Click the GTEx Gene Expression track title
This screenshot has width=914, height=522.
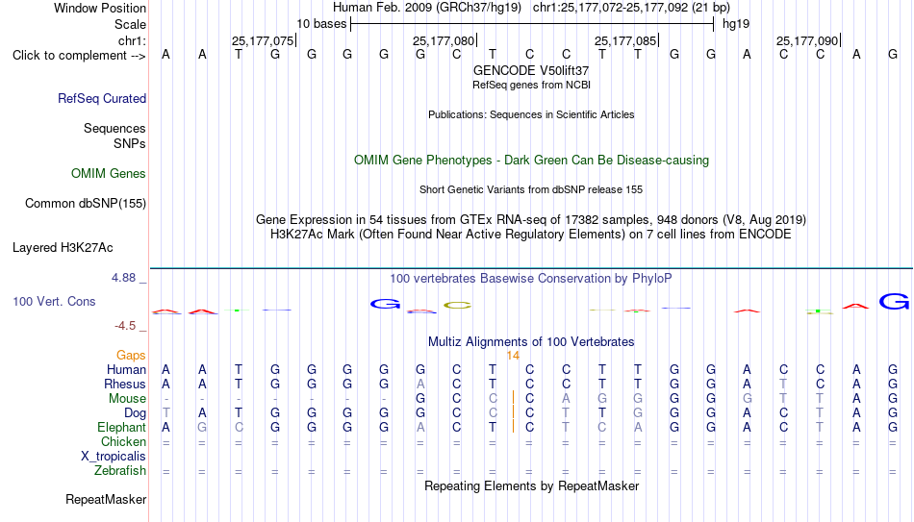(531, 219)
